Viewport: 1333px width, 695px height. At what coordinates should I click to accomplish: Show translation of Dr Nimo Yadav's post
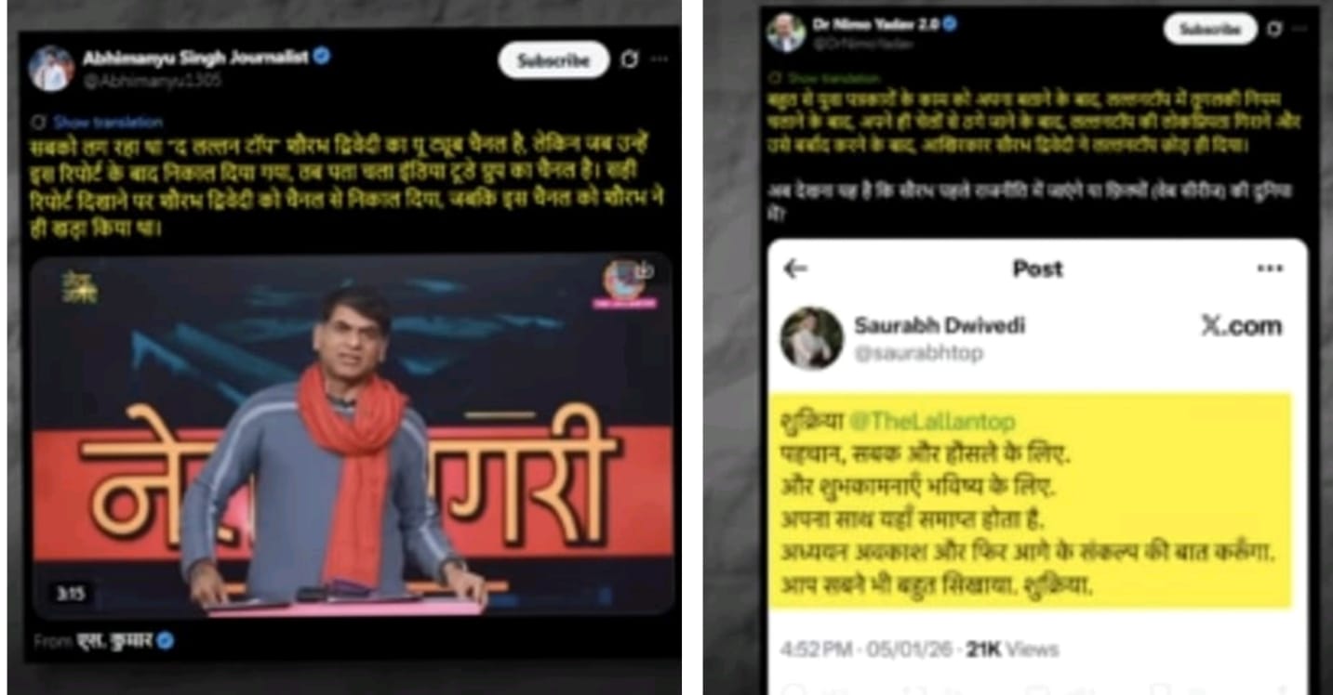tap(821, 78)
